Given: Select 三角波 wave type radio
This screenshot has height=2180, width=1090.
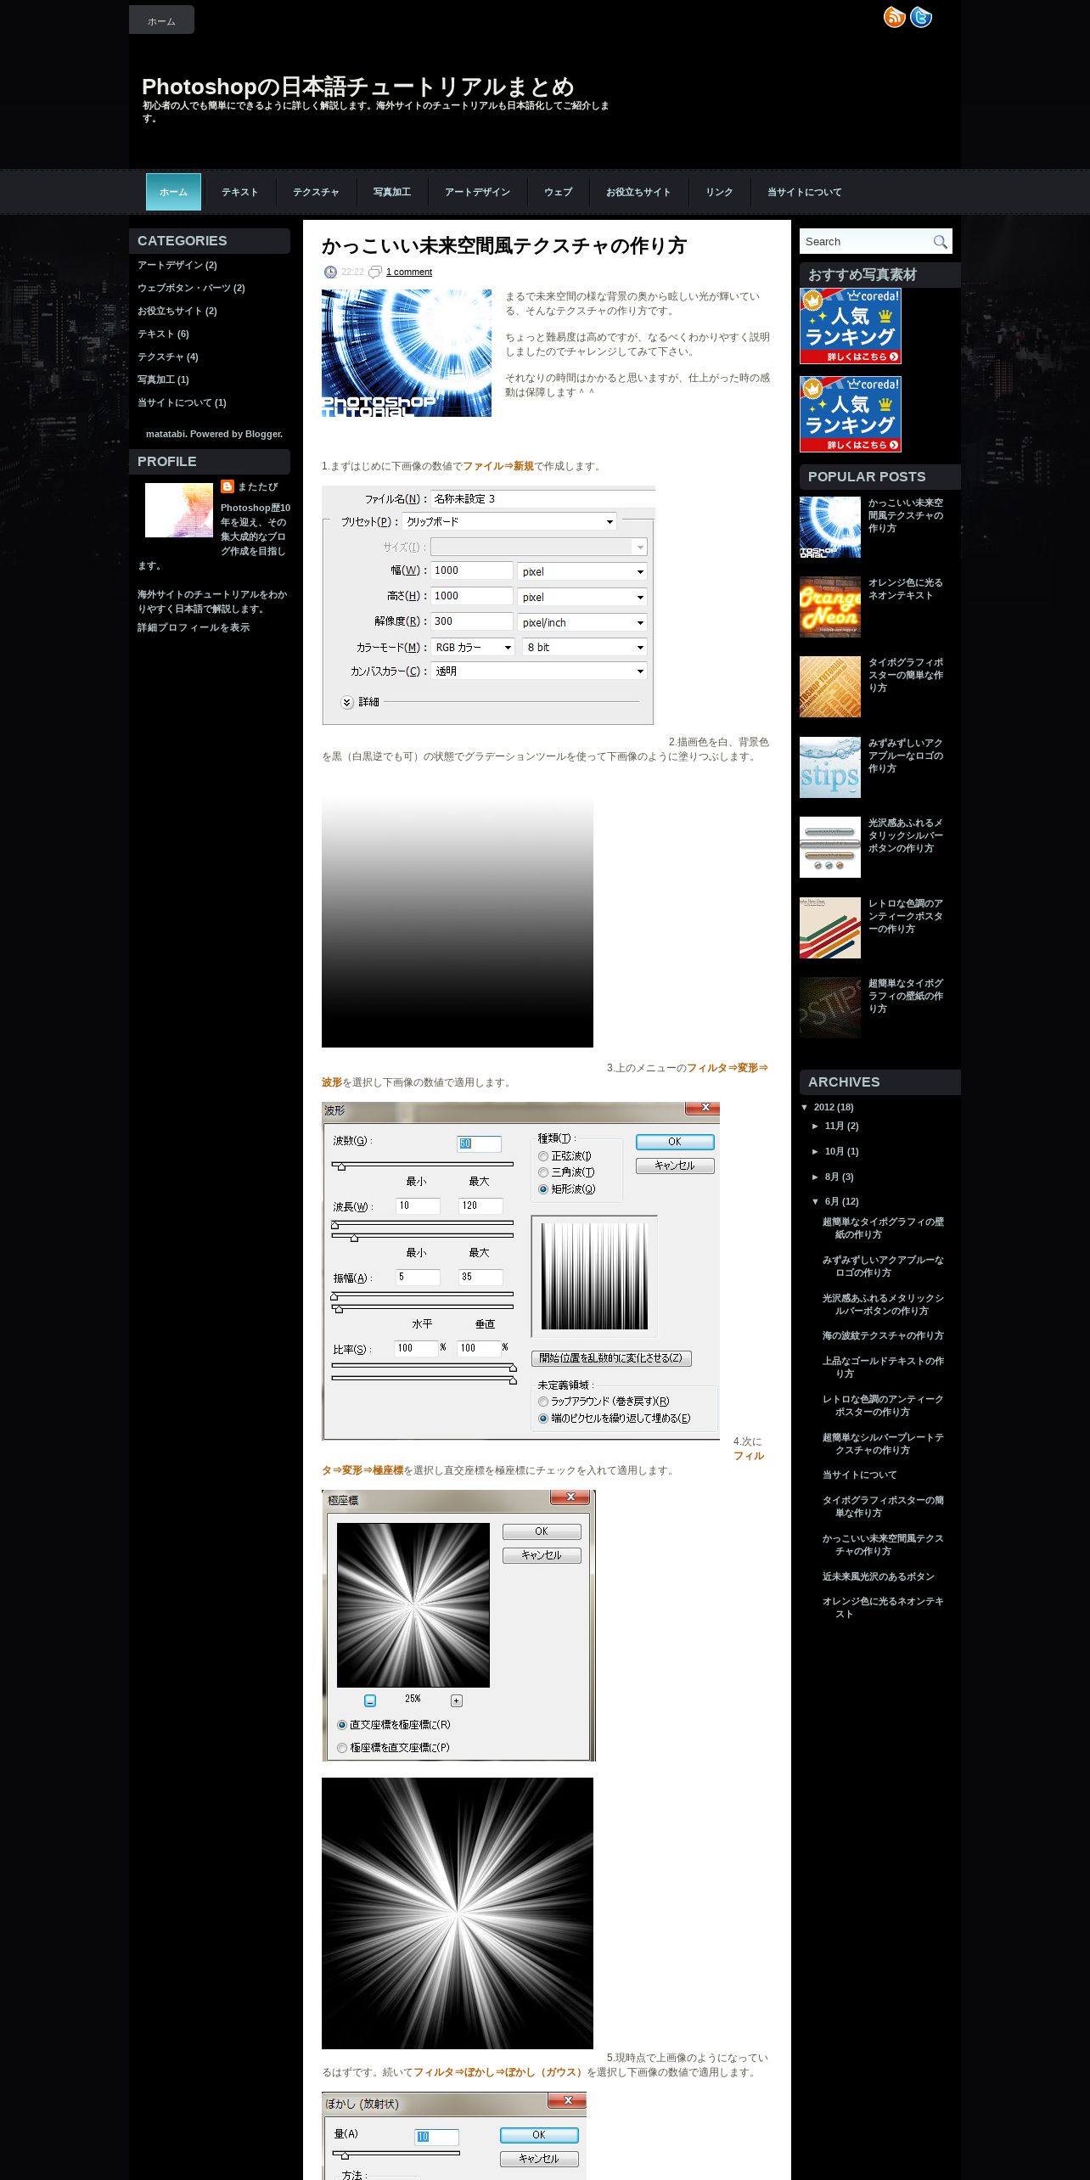Looking at the screenshot, I should tap(543, 1172).
